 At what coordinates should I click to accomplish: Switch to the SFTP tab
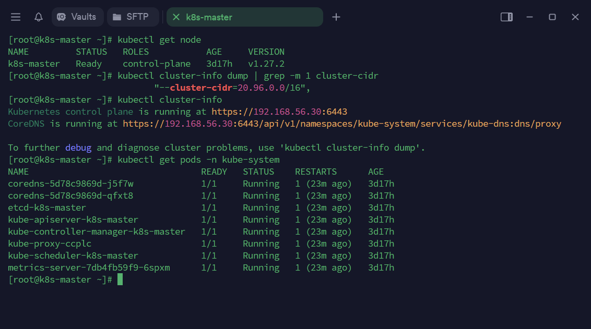pyautogui.click(x=137, y=17)
